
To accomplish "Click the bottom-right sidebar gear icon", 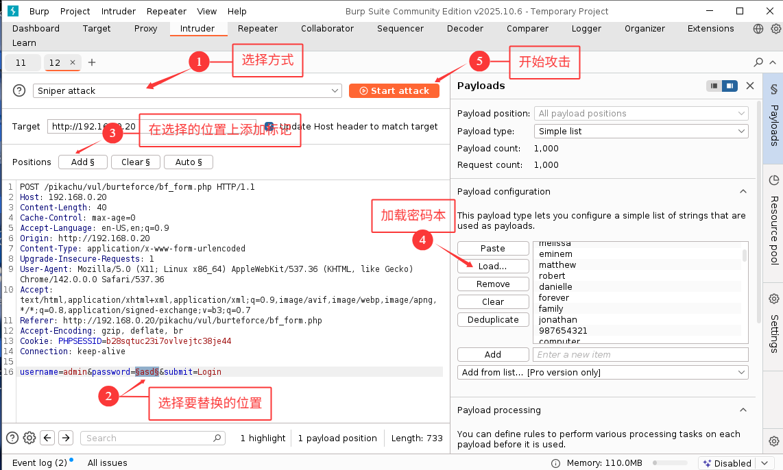I will pyautogui.click(x=773, y=441).
